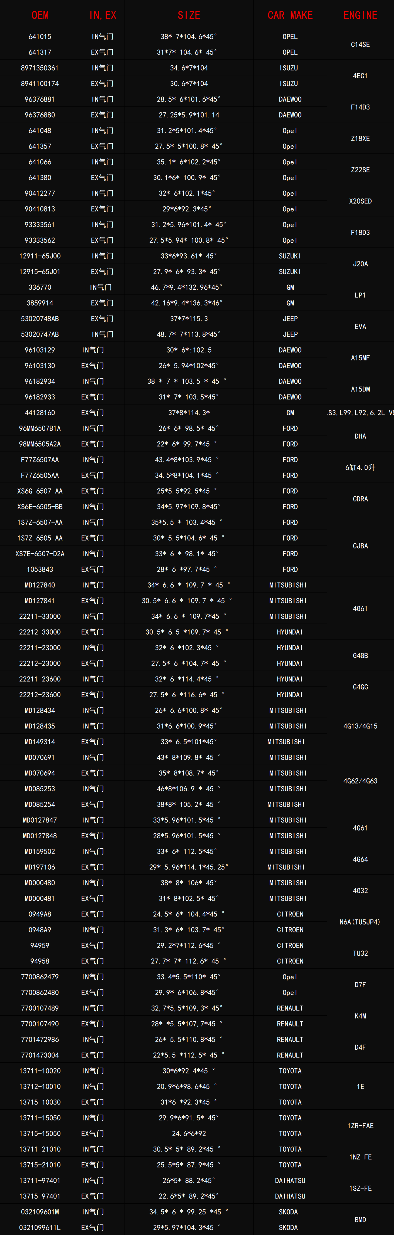Viewport: 394px width, 1235px height.
Task: Select the C14SE engine cell
Action: click(x=361, y=45)
